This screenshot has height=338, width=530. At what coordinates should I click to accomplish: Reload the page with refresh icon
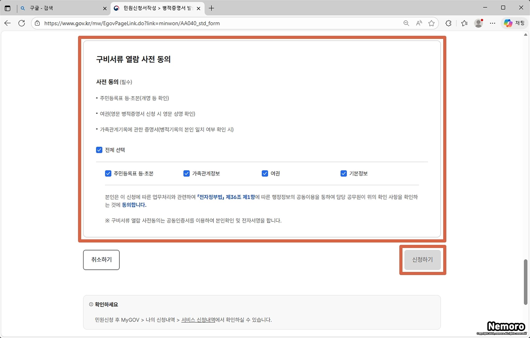pos(22,23)
